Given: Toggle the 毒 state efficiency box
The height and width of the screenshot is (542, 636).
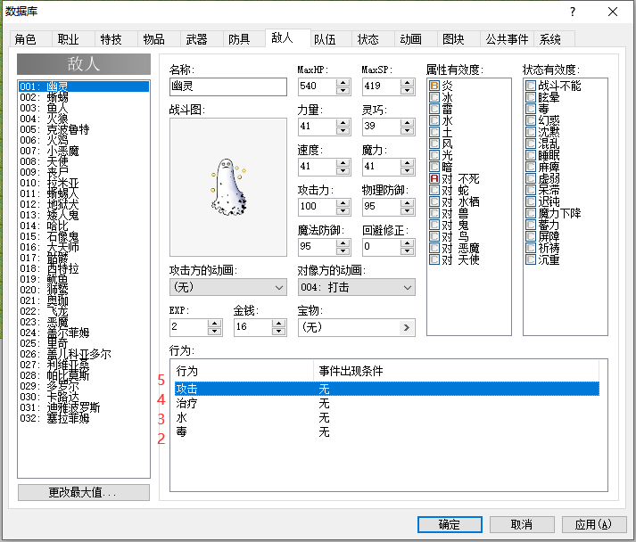Looking at the screenshot, I should coord(531,109).
